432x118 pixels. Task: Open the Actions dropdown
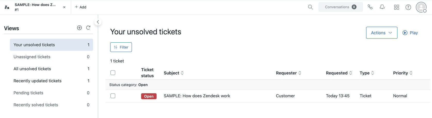tap(381, 33)
